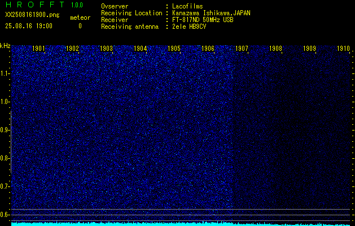Click the 1906 time marker
Viewport: 355px width, 226px height.
[208, 48]
